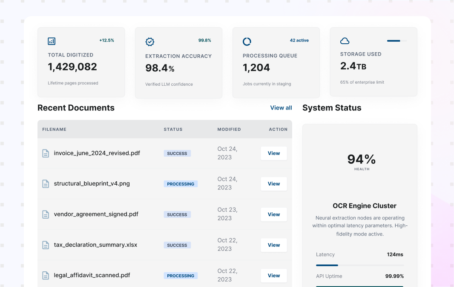
Task: Click the Lifetime pages processed caption
Action: 73,83
